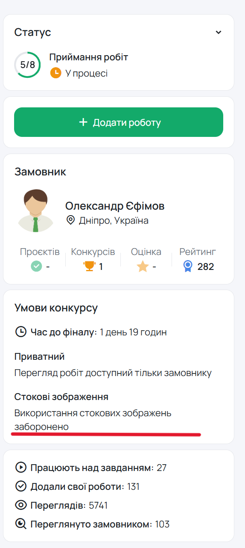Screen dimensions: 245x548
Task: Open the Олександр Єфімов profile name link
Action: coord(115,206)
